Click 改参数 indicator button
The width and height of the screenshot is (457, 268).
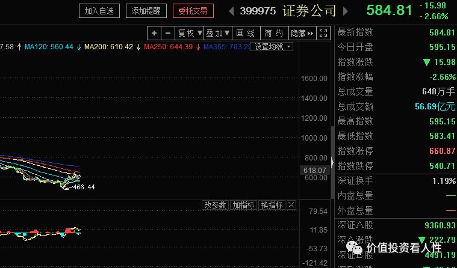[215, 205]
